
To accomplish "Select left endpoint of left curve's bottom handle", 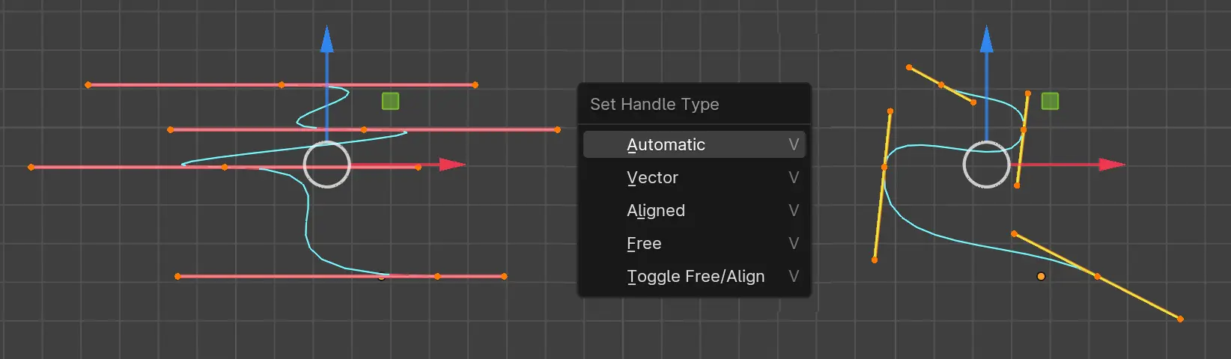I will point(177,277).
